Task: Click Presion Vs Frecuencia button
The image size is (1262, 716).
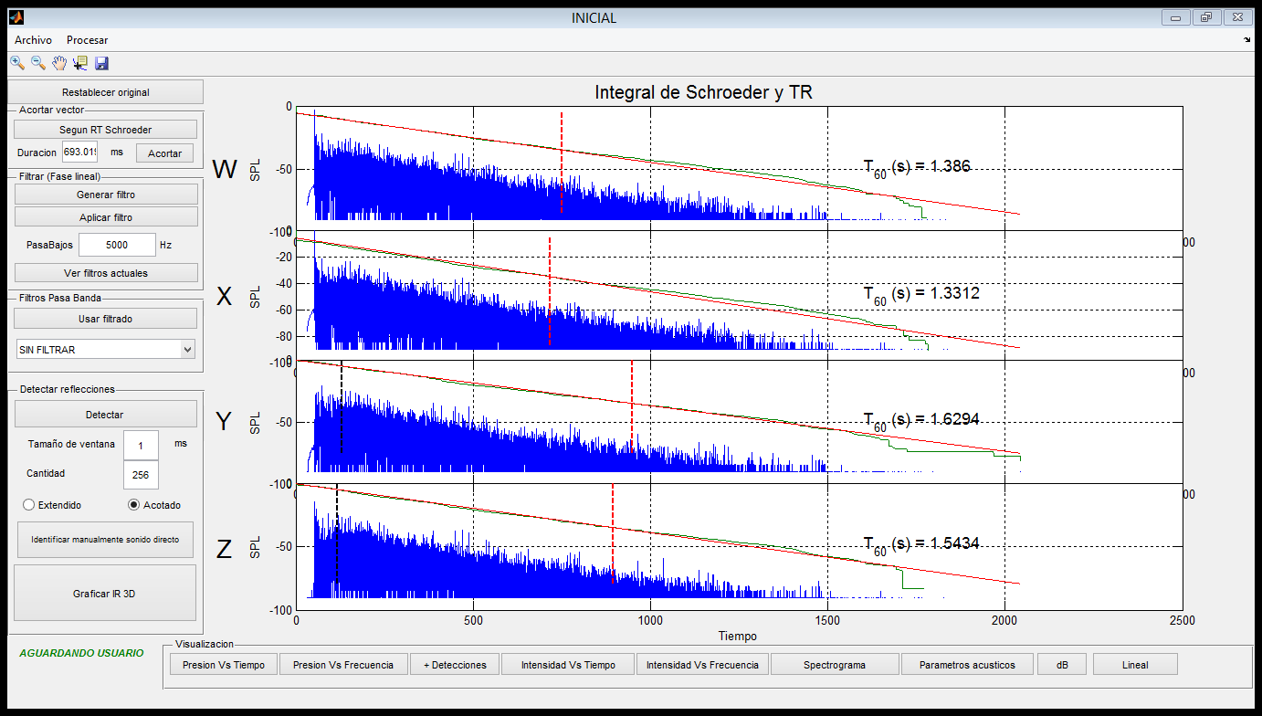Action: [343, 665]
